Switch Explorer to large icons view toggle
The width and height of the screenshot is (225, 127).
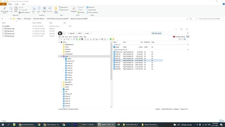tap(223, 121)
